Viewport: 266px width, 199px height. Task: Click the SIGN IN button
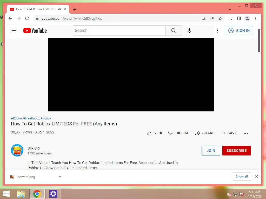click(x=239, y=31)
